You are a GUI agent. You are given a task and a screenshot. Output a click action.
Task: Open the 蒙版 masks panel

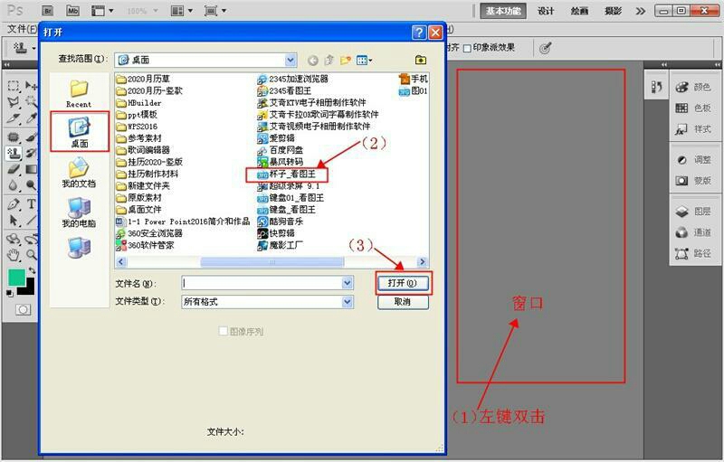(693, 181)
